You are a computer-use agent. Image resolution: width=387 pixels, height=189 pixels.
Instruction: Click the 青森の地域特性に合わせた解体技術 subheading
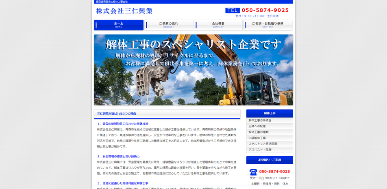[x=123, y=124]
